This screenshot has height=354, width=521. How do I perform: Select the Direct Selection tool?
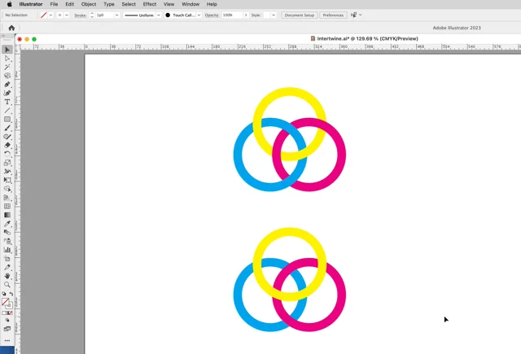pyautogui.click(x=7, y=59)
